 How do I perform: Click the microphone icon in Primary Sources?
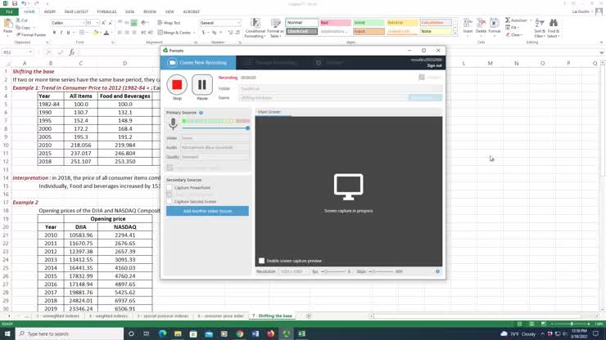(173, 124)
